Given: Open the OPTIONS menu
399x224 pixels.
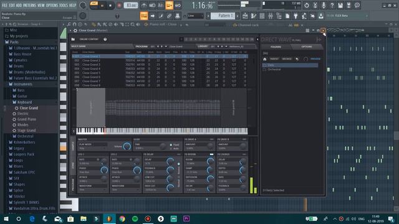Looking at the screenshot, I should (52, 5).
